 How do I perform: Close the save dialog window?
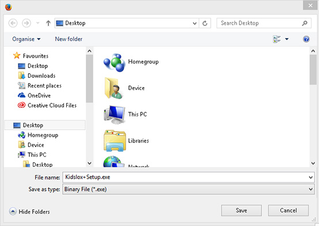(x=310, y=6)
